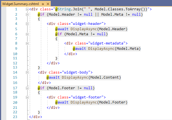The image size is (172, 120).
Task: Click "await" keyword on line 9
Action: [x=81, y=49]
